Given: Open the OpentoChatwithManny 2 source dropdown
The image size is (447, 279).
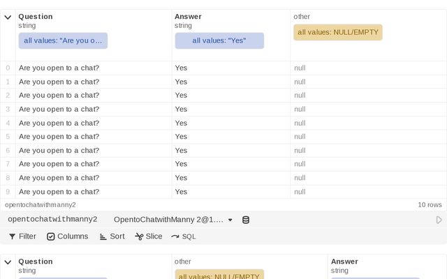Looking at the screenshot, I should click(173, 220).
